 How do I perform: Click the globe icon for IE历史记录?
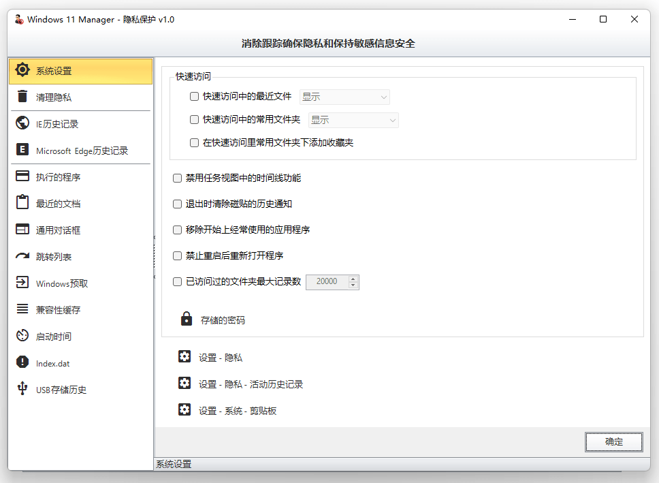[x=24, y=124]
